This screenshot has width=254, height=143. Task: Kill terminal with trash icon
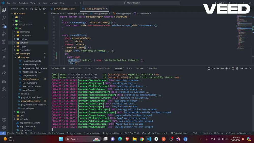[x=237, y=68]
